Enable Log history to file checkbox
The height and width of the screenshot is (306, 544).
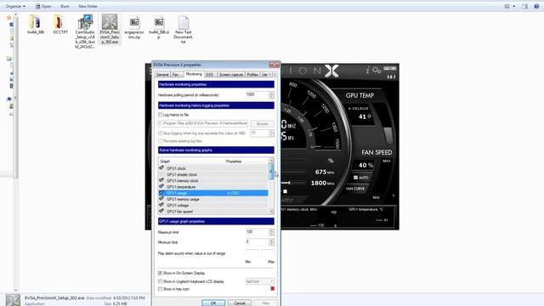(x=160, y=115)
